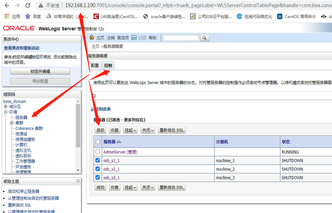Click the not-secure warning triangle icon
Viewport: 332px width, 213px height.
[x=41, y=6]
